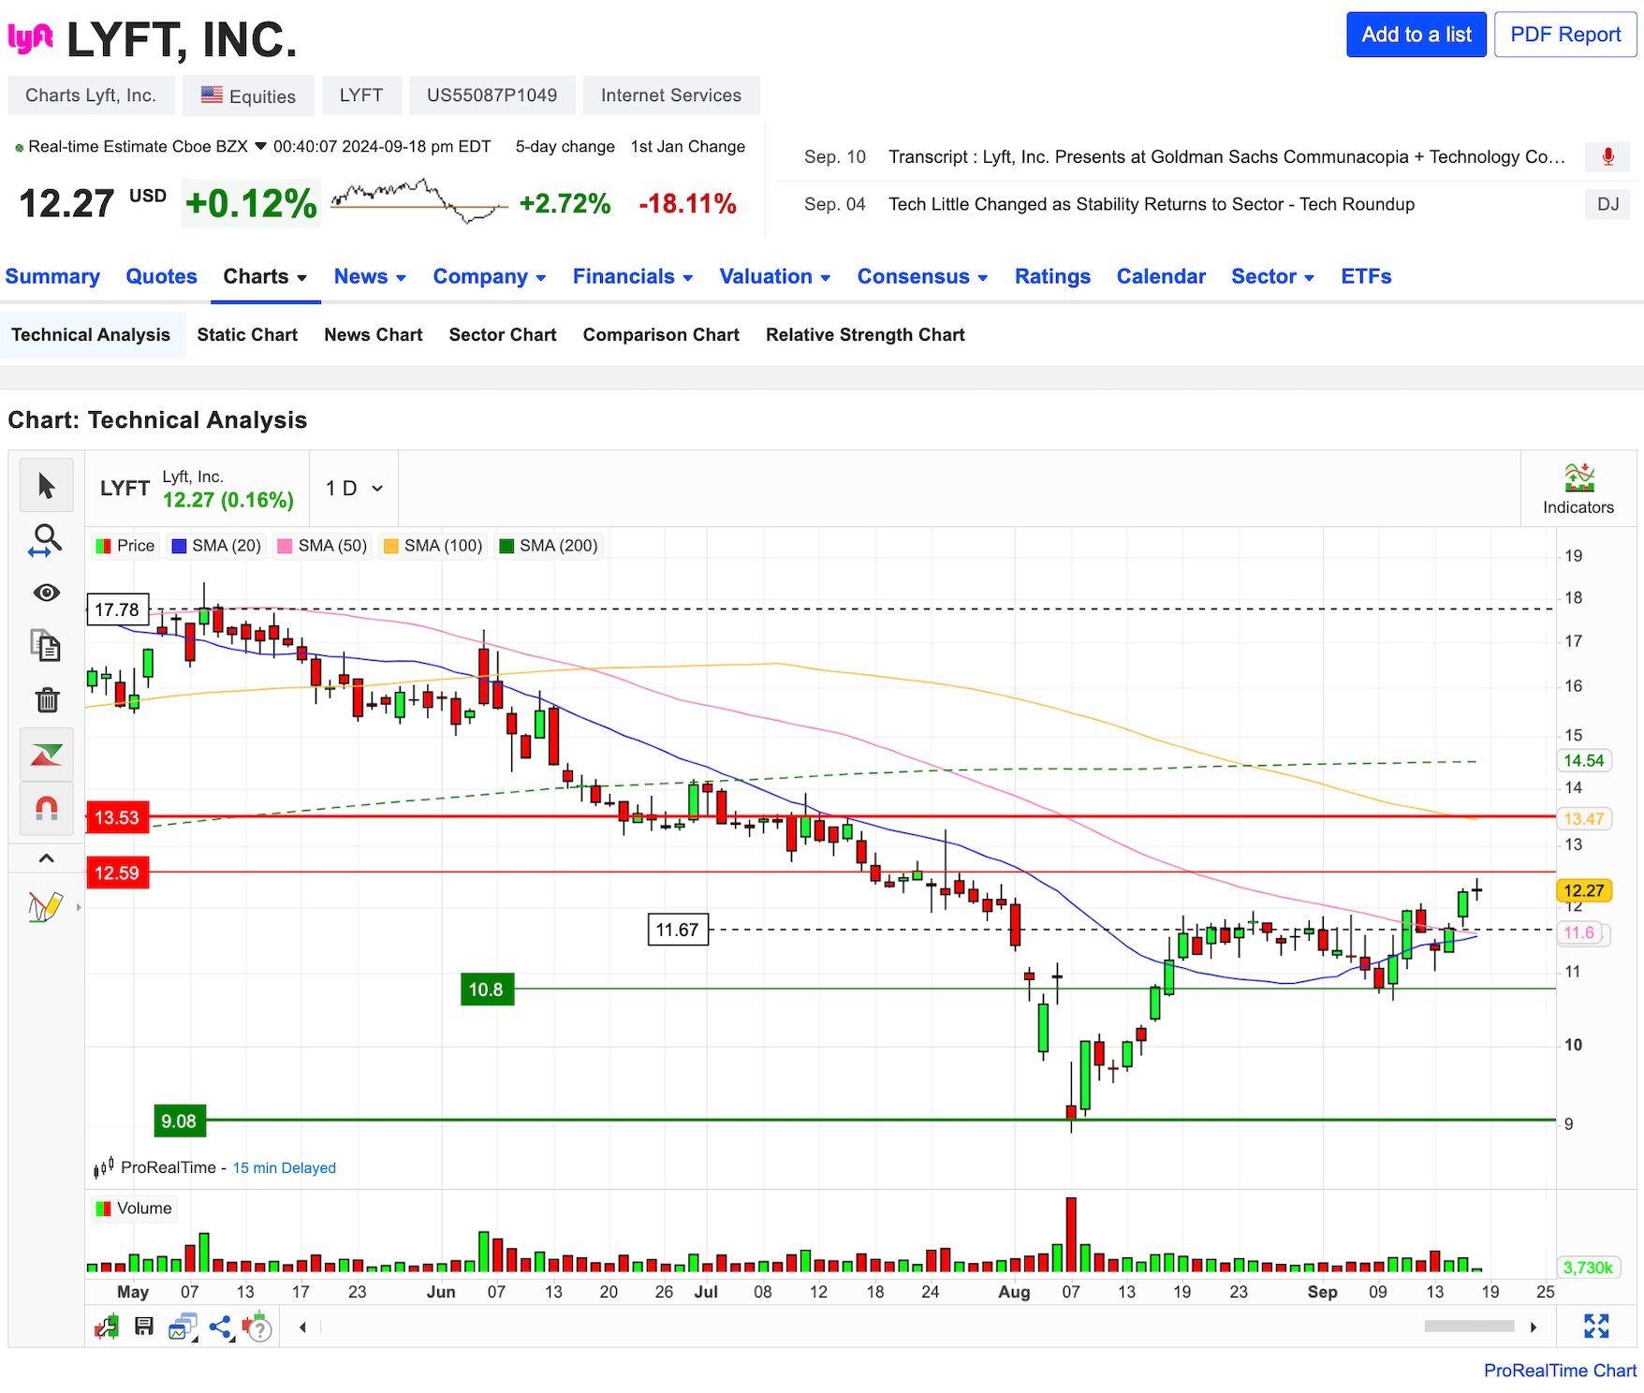Open the 1 D timeframe dropdown
The height and width of the screenshot is (1393, 1644).
[x=354, y=489]
